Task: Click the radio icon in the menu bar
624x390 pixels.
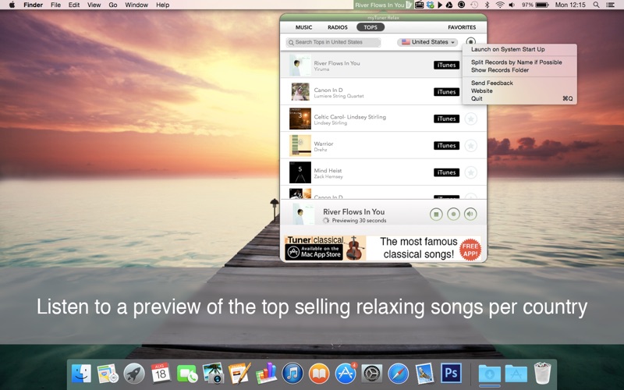Action: point(419,5)
